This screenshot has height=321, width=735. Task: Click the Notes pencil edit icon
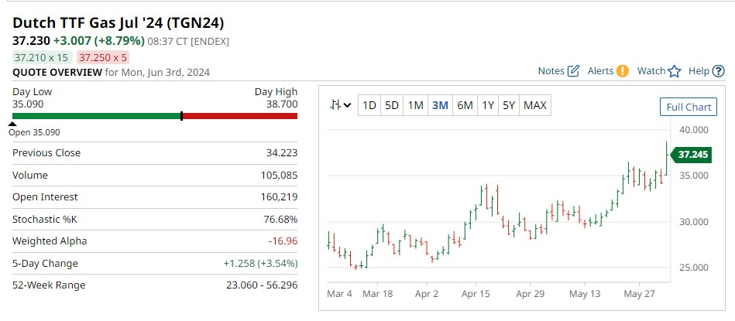pos(573,71)
